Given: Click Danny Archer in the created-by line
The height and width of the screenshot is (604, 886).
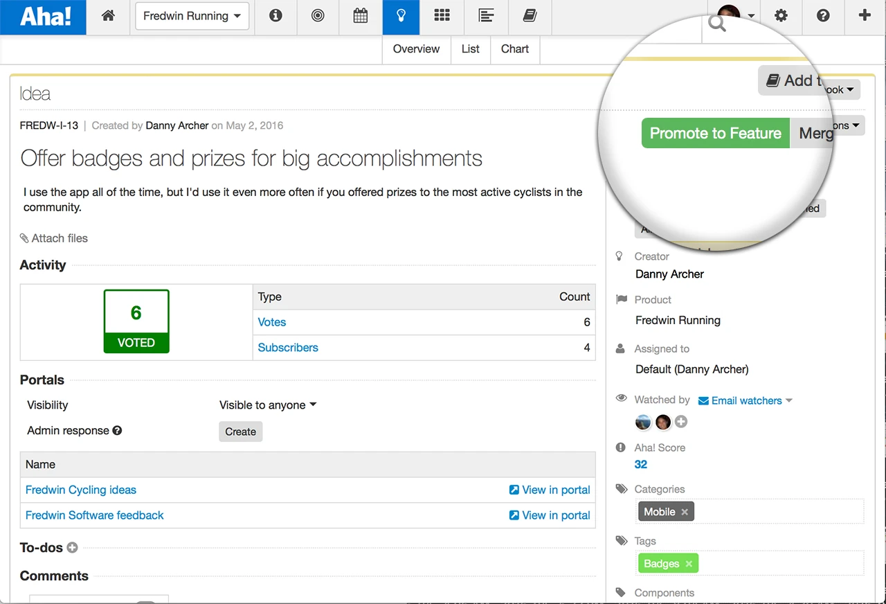Looking at the screenshot, I should (177, 126).
